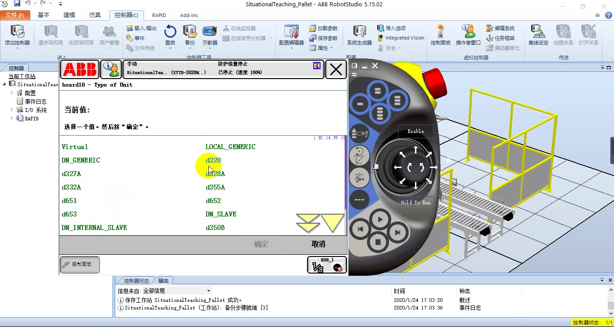Click the ABB logo menu button

[x=80, y=70]
